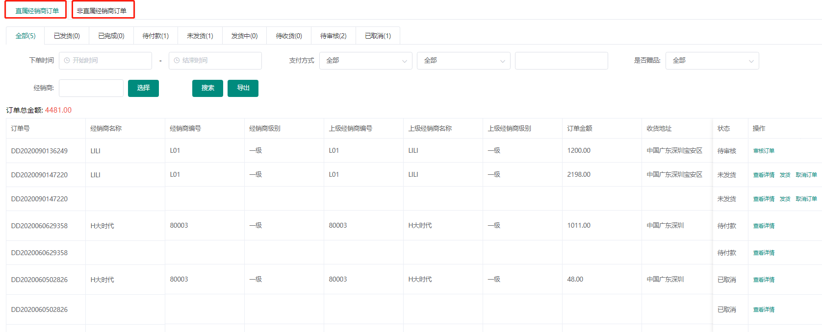Expand the 是否赠品 dropdown
Screen dimensions: 822x332
coord(712,61)
